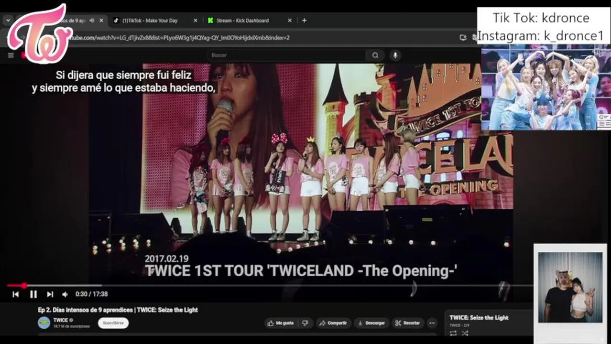
Task: Toggle playlist shuffle icon
Action: [465, 333]
